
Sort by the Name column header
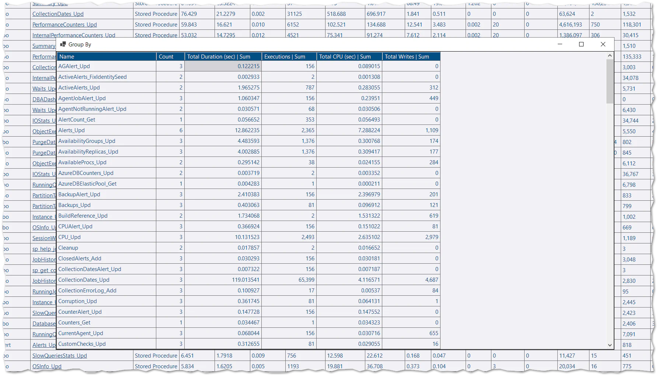(107, 57)
